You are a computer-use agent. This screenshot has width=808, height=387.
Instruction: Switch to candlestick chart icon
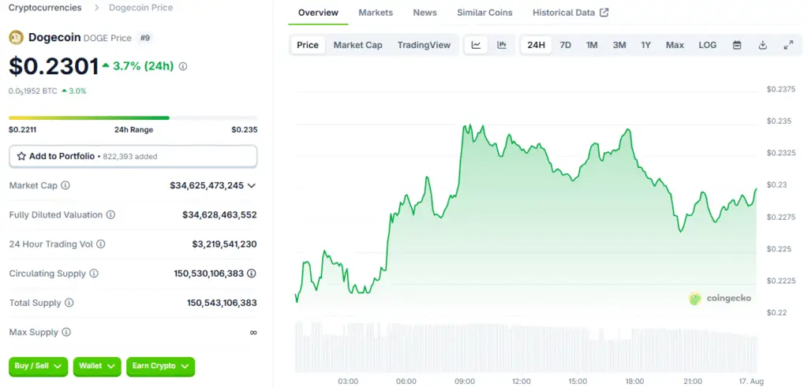click(x=501, y=45)
